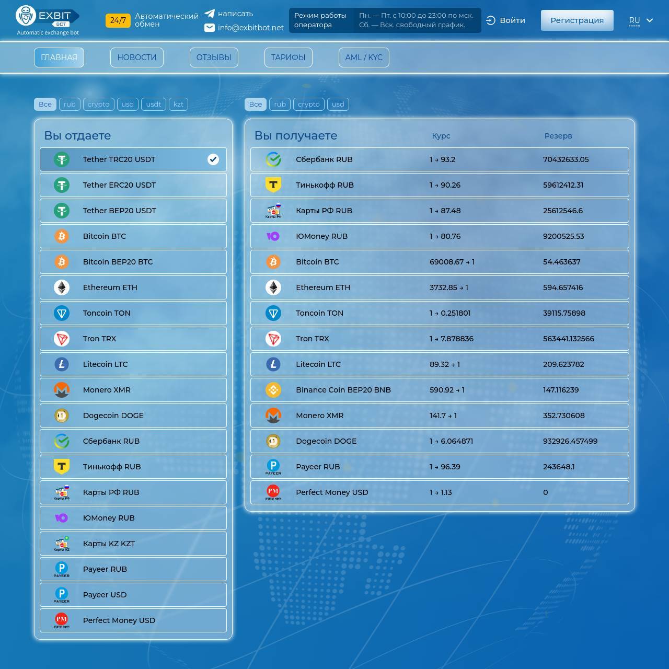
Task: Click the Litecoin LTC icon in give list
Action: [x=62, y=364]
